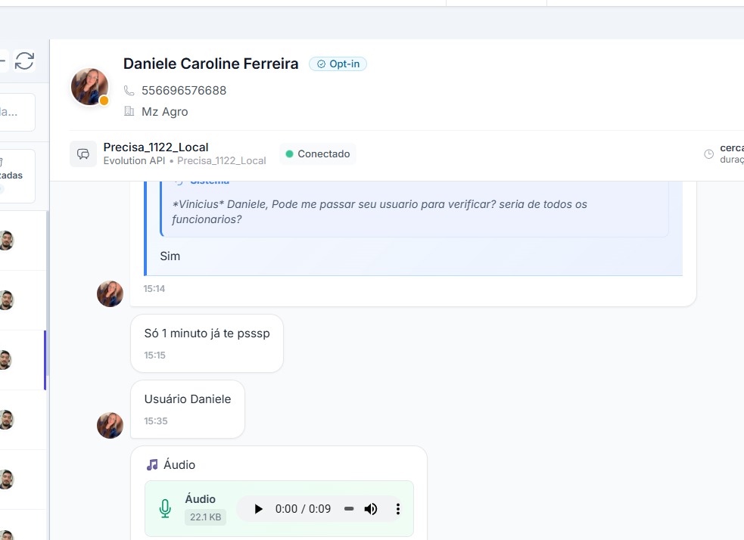
Task: Click the search input in the sidebar
Action: click(x=17, y=112)
